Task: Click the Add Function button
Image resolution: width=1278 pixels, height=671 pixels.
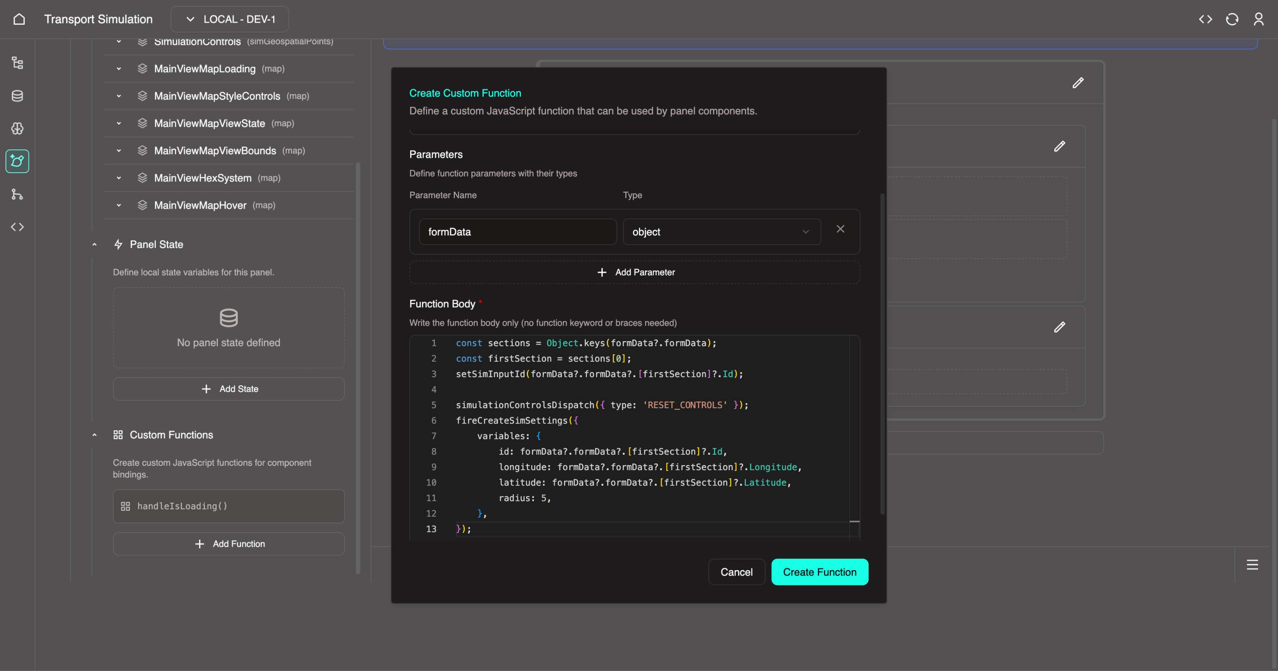Action: click(x=229, y=543)
